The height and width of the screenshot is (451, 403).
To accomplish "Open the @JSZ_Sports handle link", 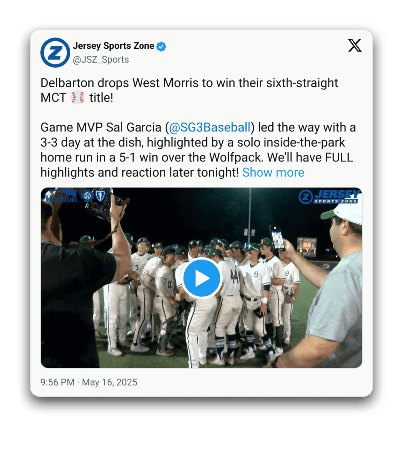I will pyautogui.click(x=101, y=60).
